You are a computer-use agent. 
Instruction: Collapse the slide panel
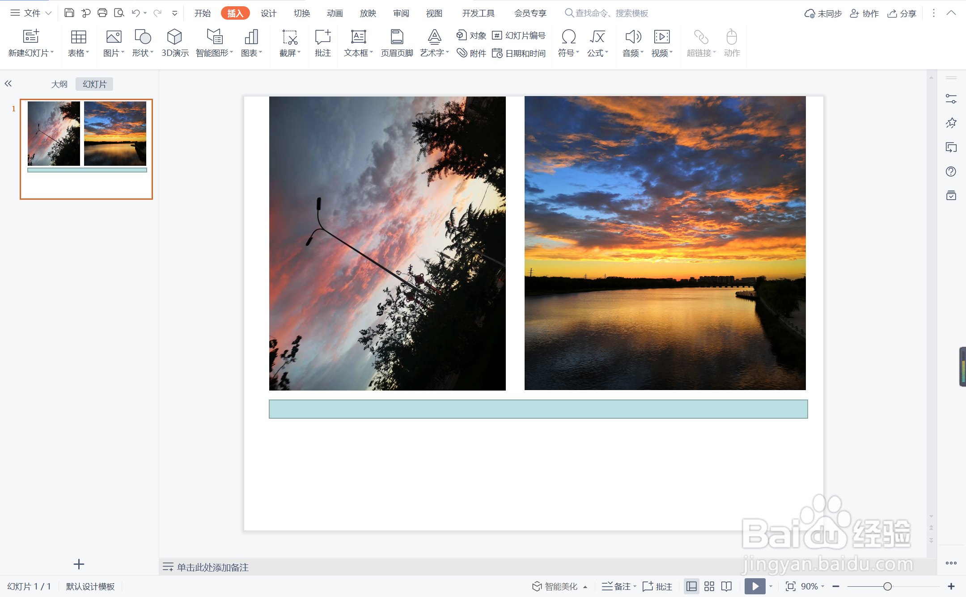[x=8, y=84]
